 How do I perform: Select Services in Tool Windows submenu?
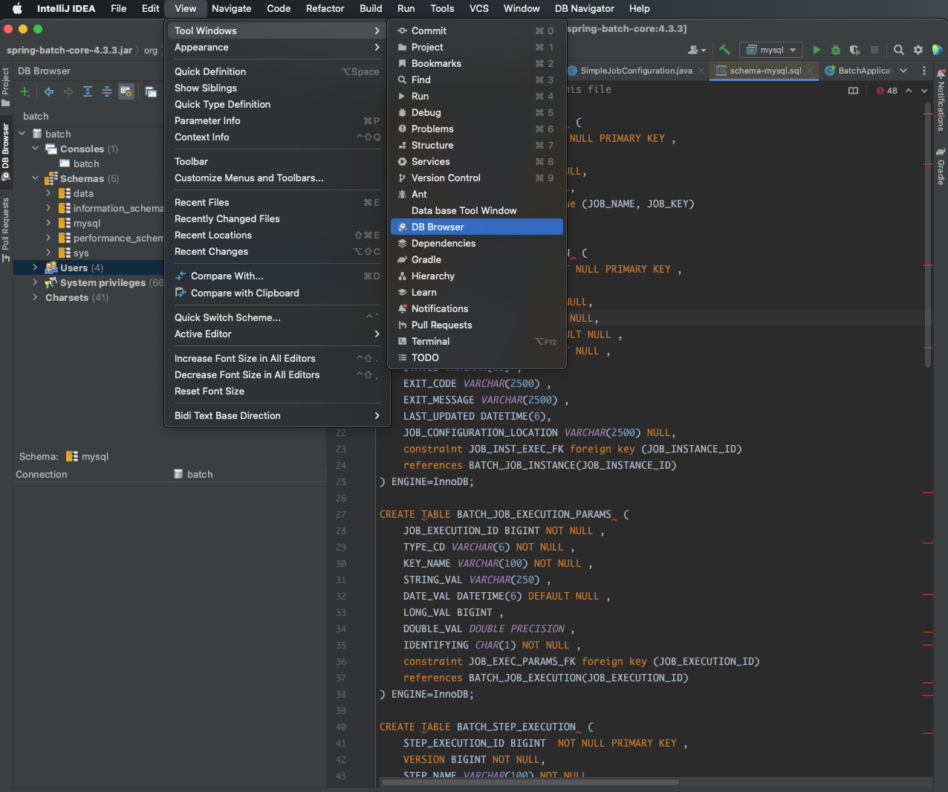[x=476, y=161]
